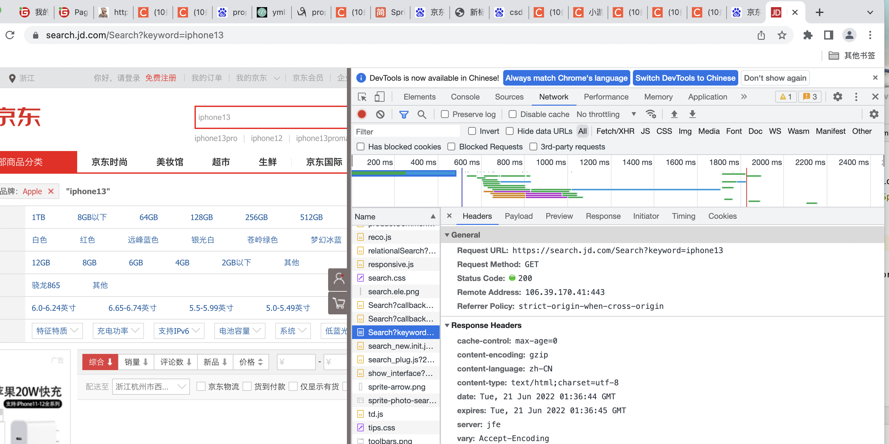Viewport: 889px width, 444px height.
Task: Toggle the device toolbar icon
Action: click(x=379, y=97)
